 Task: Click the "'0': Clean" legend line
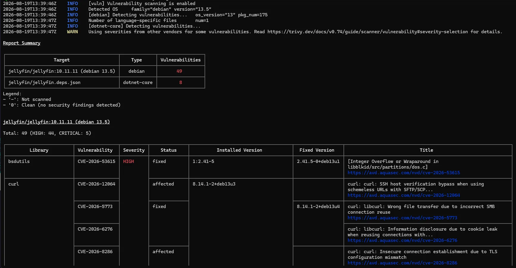click(x=62, y=105)
